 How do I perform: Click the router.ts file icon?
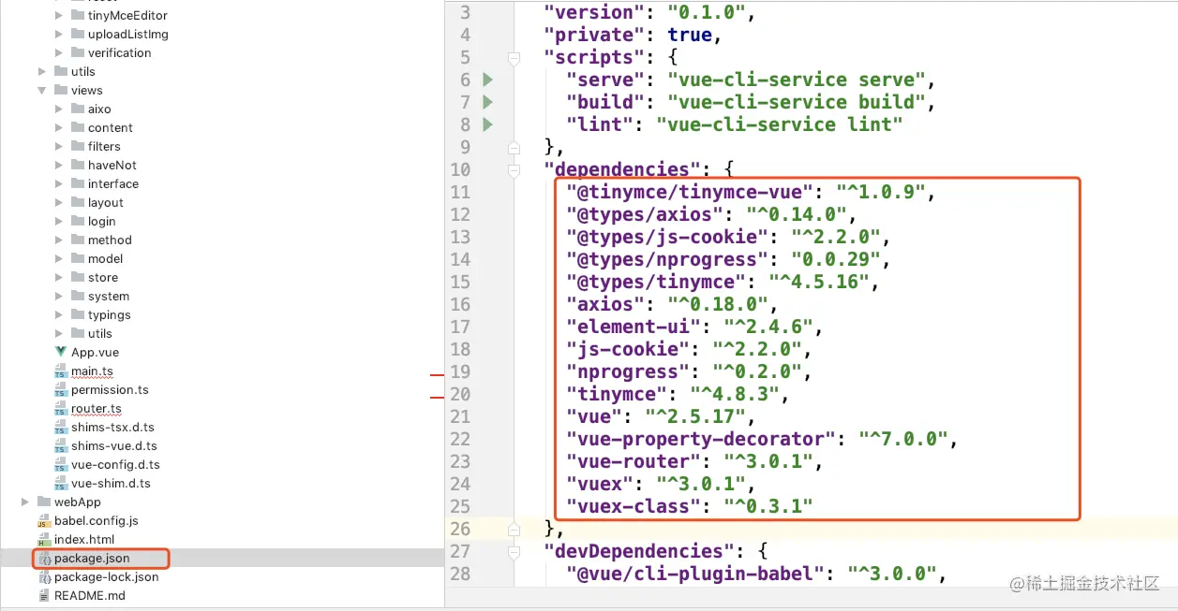click(62, 409)
